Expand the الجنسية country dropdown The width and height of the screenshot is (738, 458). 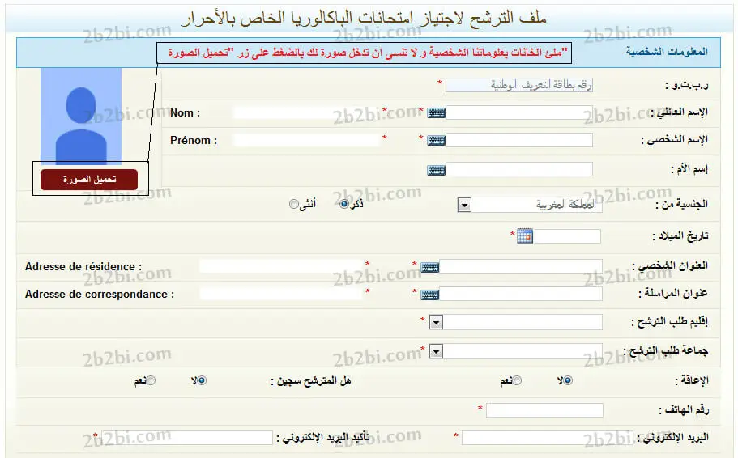point(463,206)
